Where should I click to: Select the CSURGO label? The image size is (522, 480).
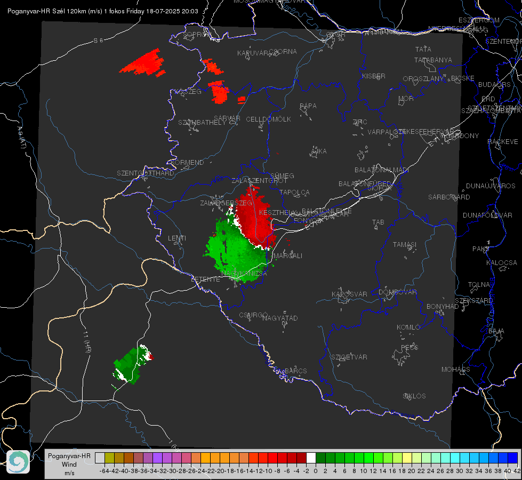click(x=253, y=315)
